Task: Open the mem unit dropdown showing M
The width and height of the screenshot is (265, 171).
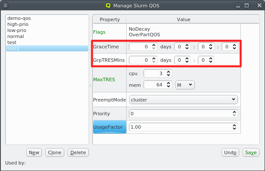Action: pyautogui.click(x=185, y=85)
